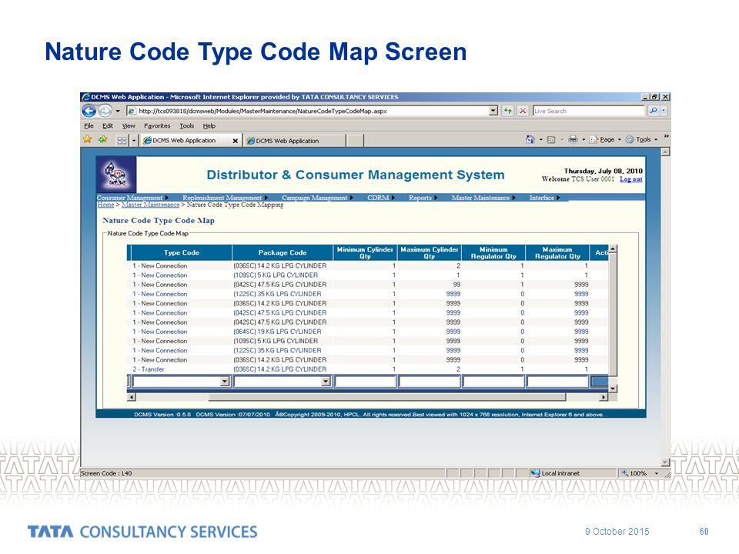Open the Package Code combo box in entry row
The image size is (739, 554).
(283, 382)
